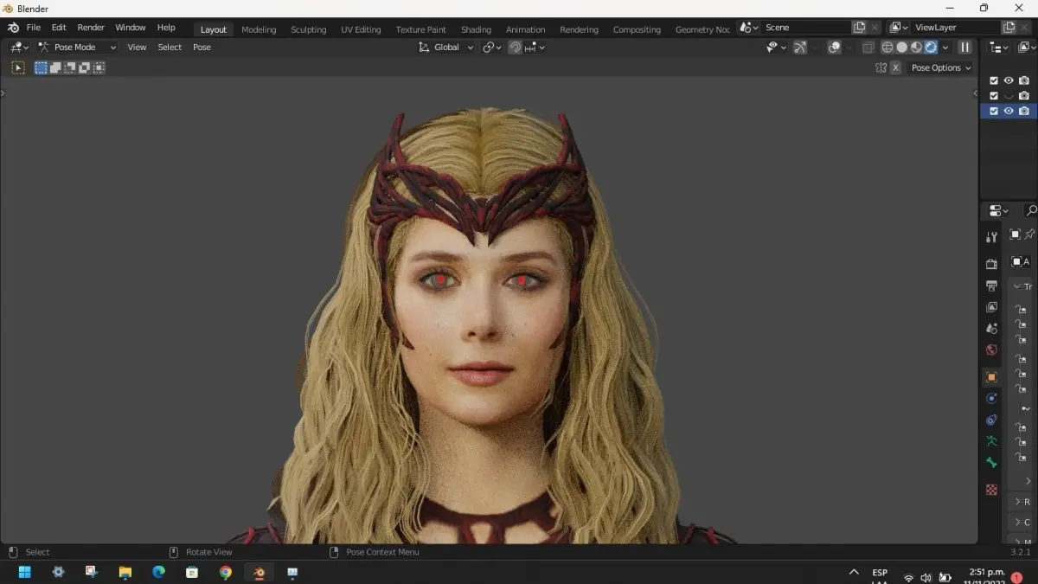This screenshot has height=584, width=1038.
Task: Select the Tweak selection tool icon
Action: click(18, 67)
